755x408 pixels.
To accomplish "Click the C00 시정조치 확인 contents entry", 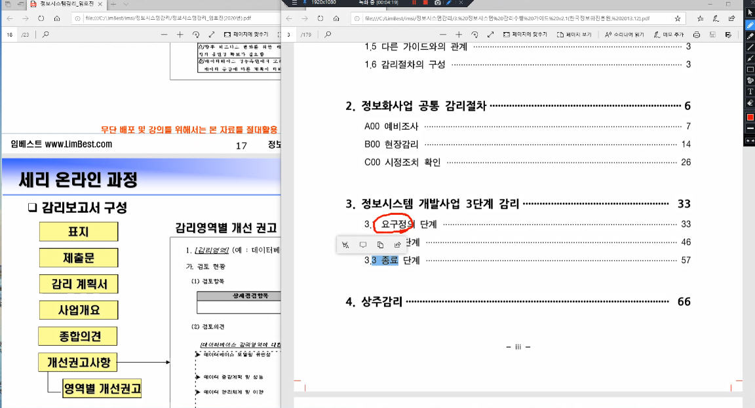I will point(527,162).
